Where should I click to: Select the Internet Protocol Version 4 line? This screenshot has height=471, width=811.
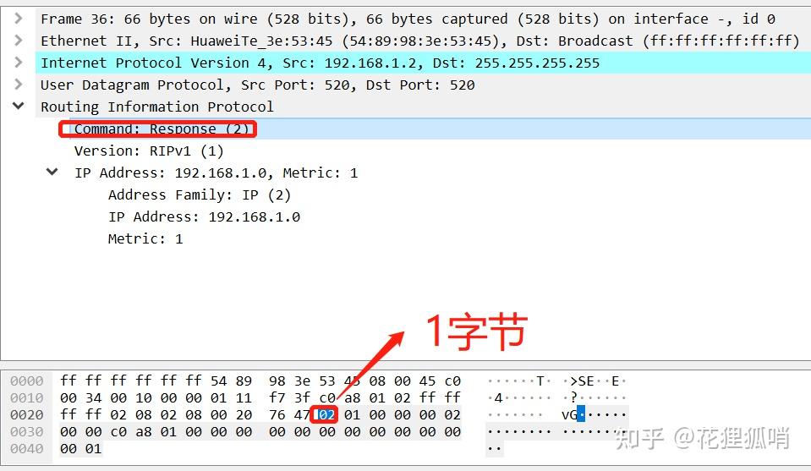click(x=320, y=63)
